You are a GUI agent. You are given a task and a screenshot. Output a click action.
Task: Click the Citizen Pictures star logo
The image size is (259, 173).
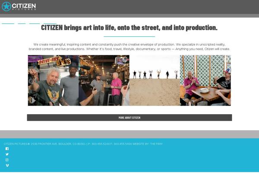coord(19,6)
